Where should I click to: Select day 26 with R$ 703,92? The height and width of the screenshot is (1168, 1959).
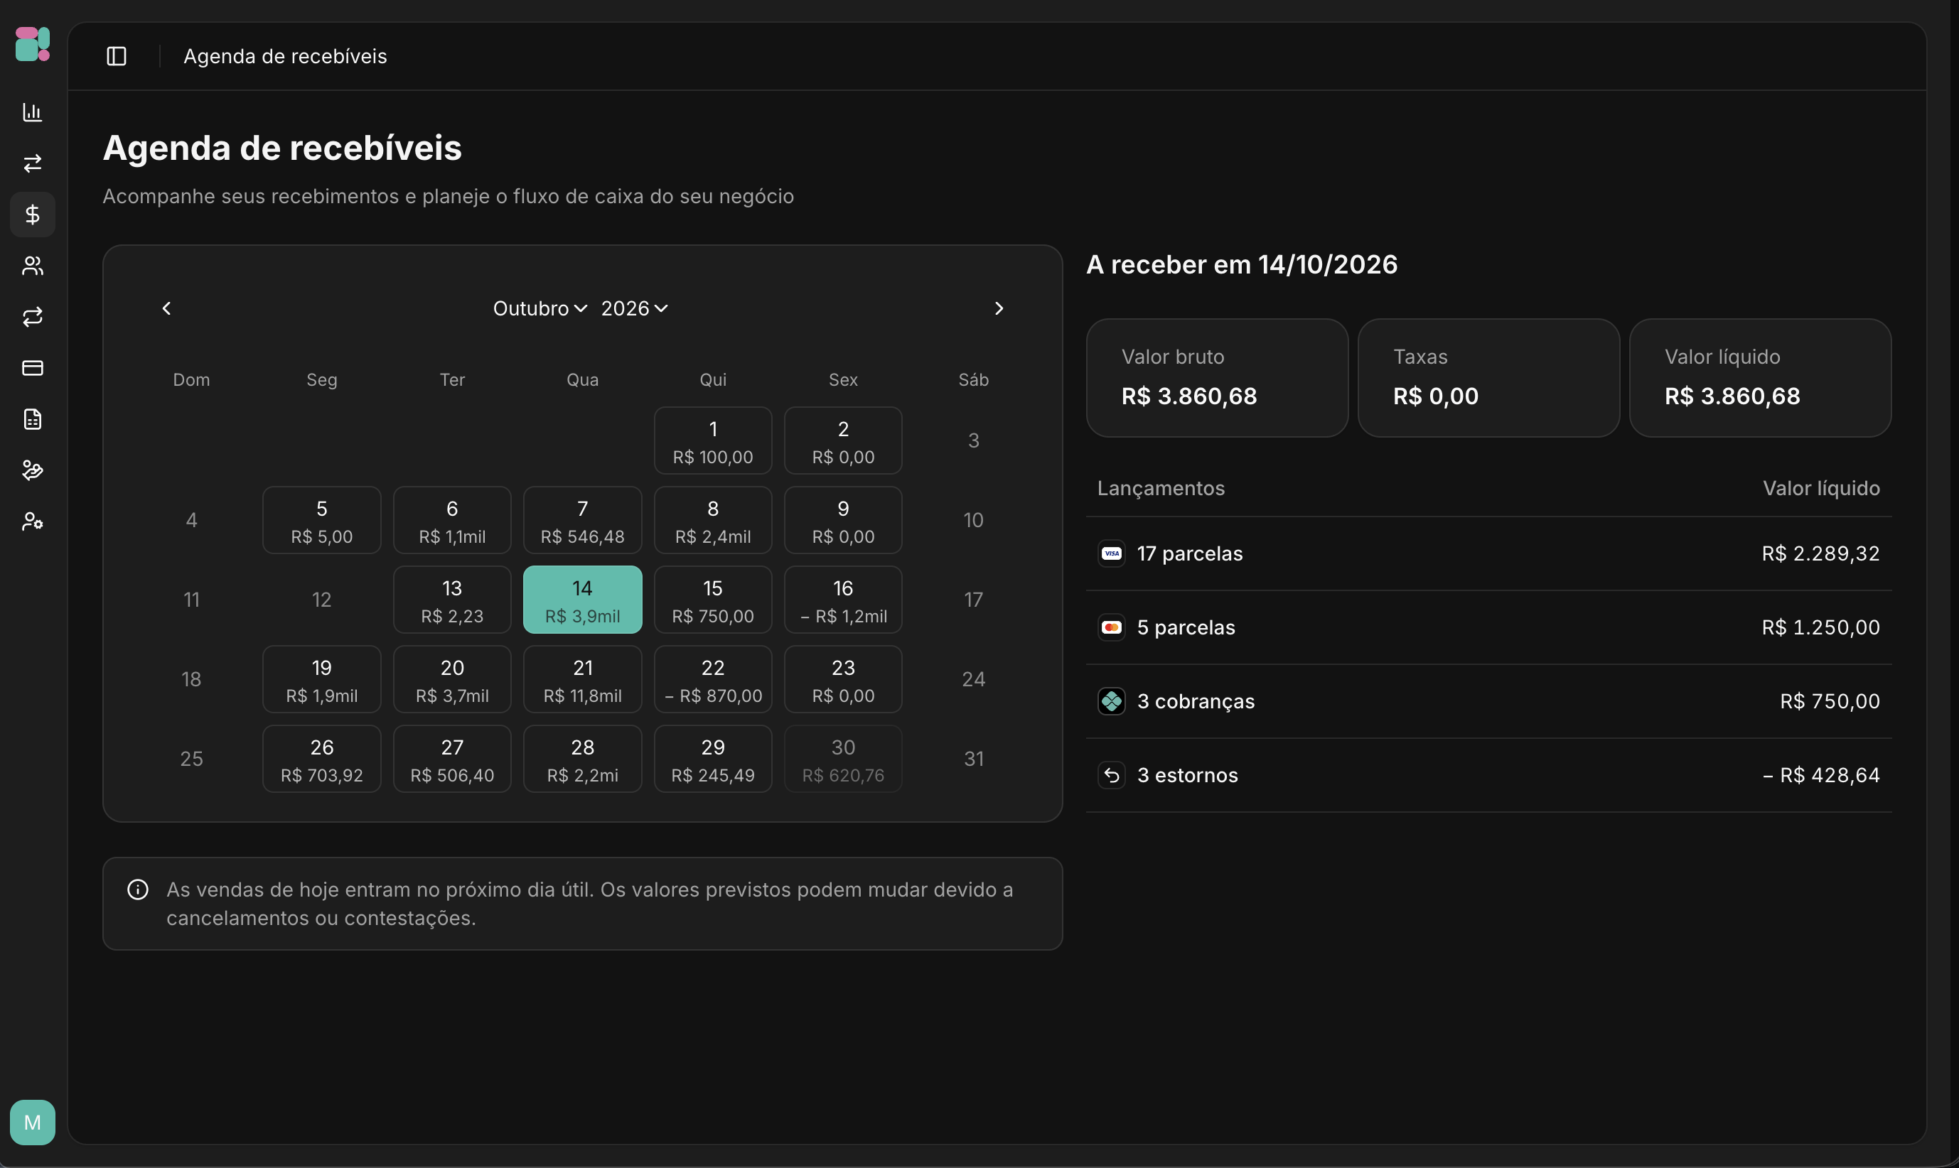tap(321, 759)
